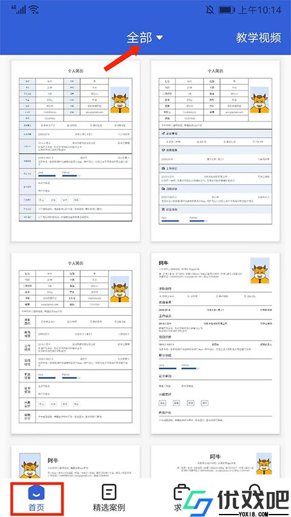Screen dimensions: 291x517
Task: Select the middle-right 阿牛 plain resume template
Action: point(215,343)
